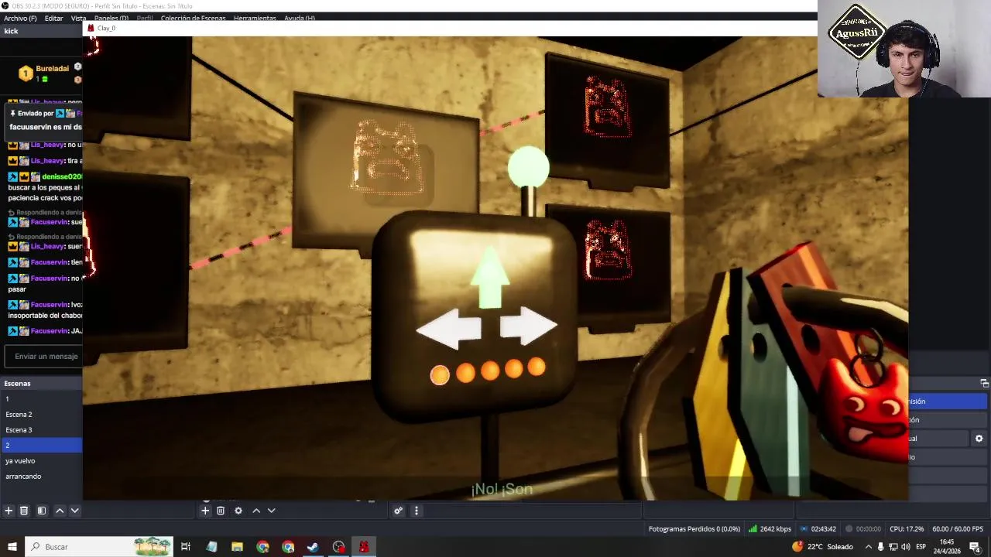Viewport: 991px width, 557px height.
Task: Click the microphone tray icon
Action: click(x=880, y=547)
